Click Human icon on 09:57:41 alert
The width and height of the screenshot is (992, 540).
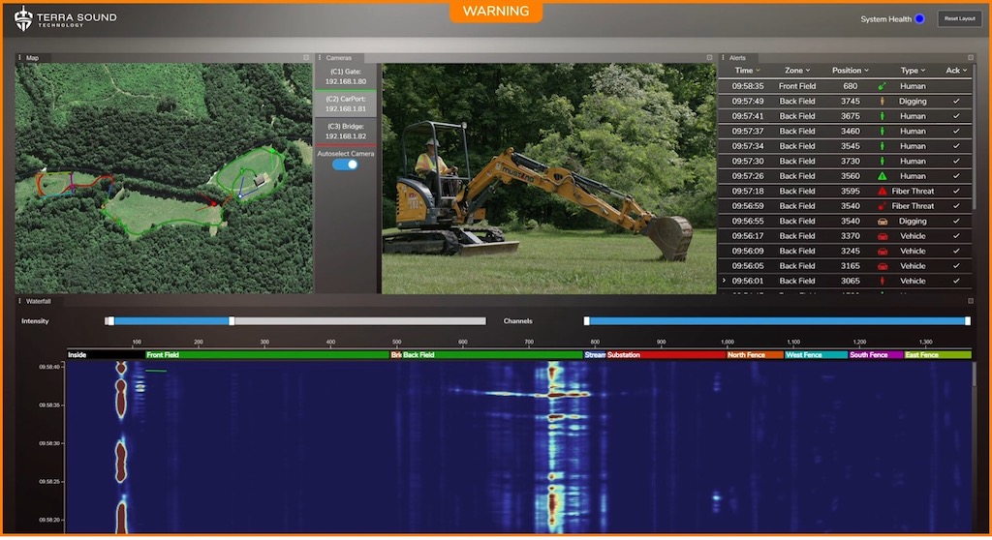point(882,116)
